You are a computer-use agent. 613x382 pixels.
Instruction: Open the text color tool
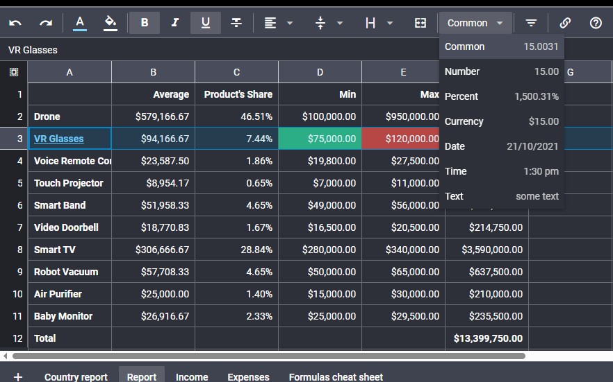coord(80,23)
